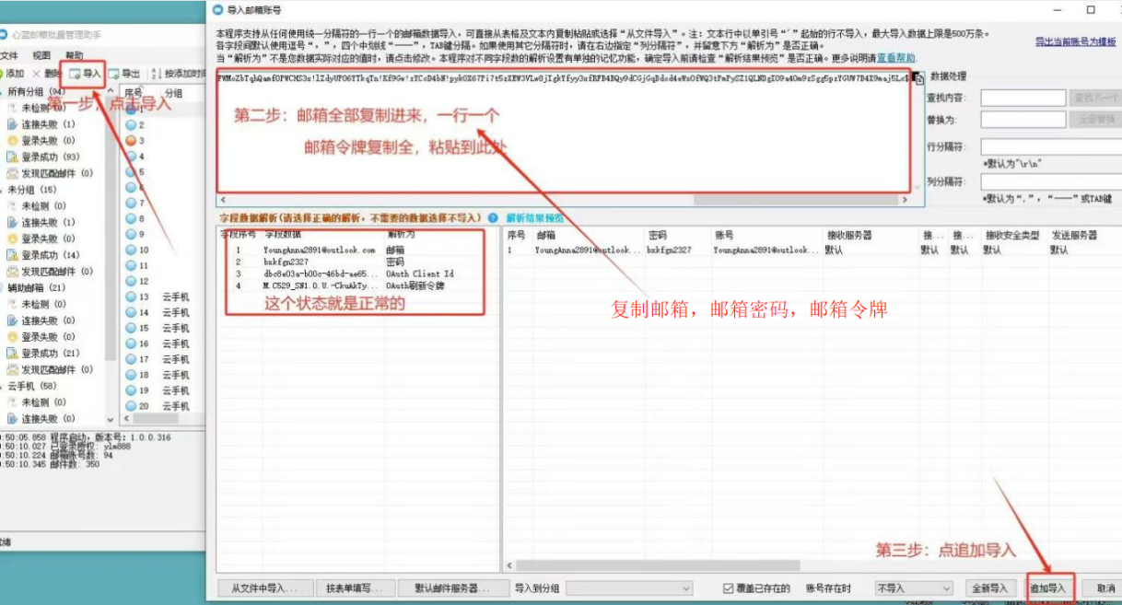Select the OAuth刷新令牌 parse type row
This screenshot has width=1122, height=605.
[415, 285]
